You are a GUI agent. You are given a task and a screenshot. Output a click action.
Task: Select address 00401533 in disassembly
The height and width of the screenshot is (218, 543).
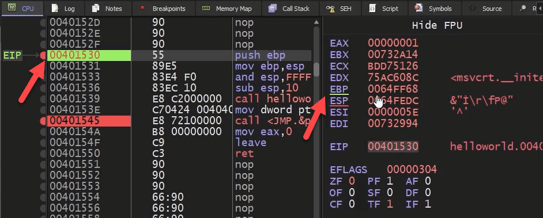tap(75, 77)
